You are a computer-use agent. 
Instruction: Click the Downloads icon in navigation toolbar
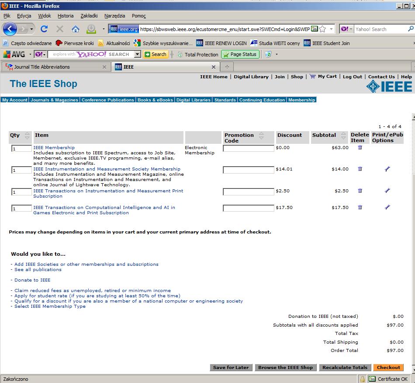point(91,29)
